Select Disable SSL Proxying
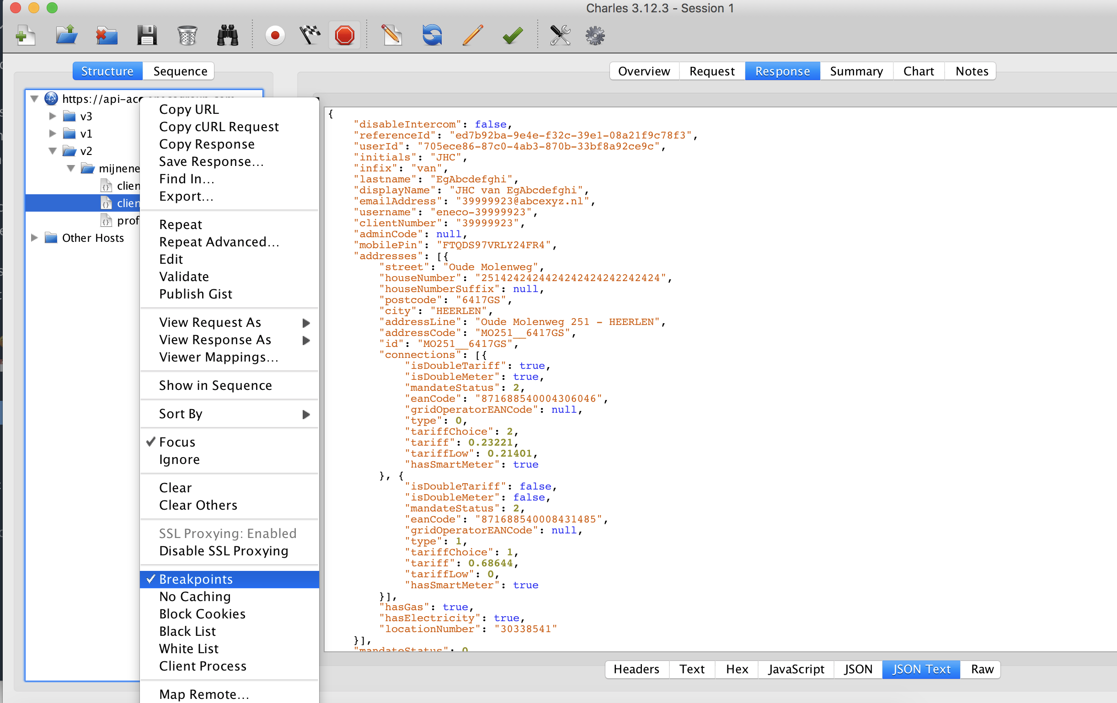Viewport: 1117px width, 703px height. click(x=223, y=551)
